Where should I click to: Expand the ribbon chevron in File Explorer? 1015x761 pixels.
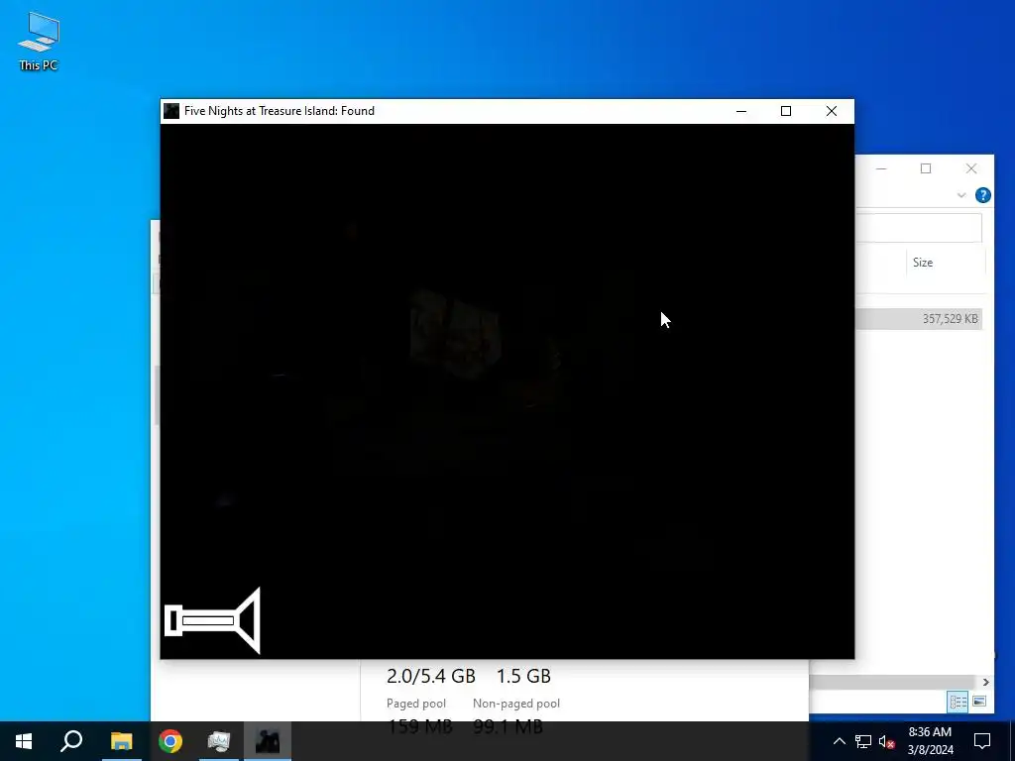(961, 195)
